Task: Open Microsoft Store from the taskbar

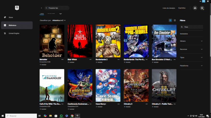Action: click(56, 116)
